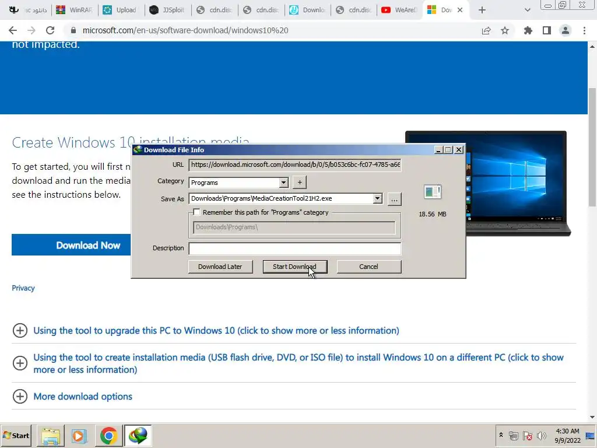This screenshot has height=448, width=597.
Task: Click the show desktop button
Action: (x=591, y=435)
